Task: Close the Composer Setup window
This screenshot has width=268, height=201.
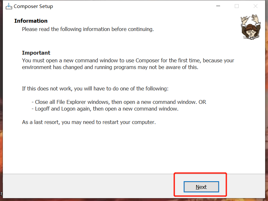Action: [x=255, y=6]
